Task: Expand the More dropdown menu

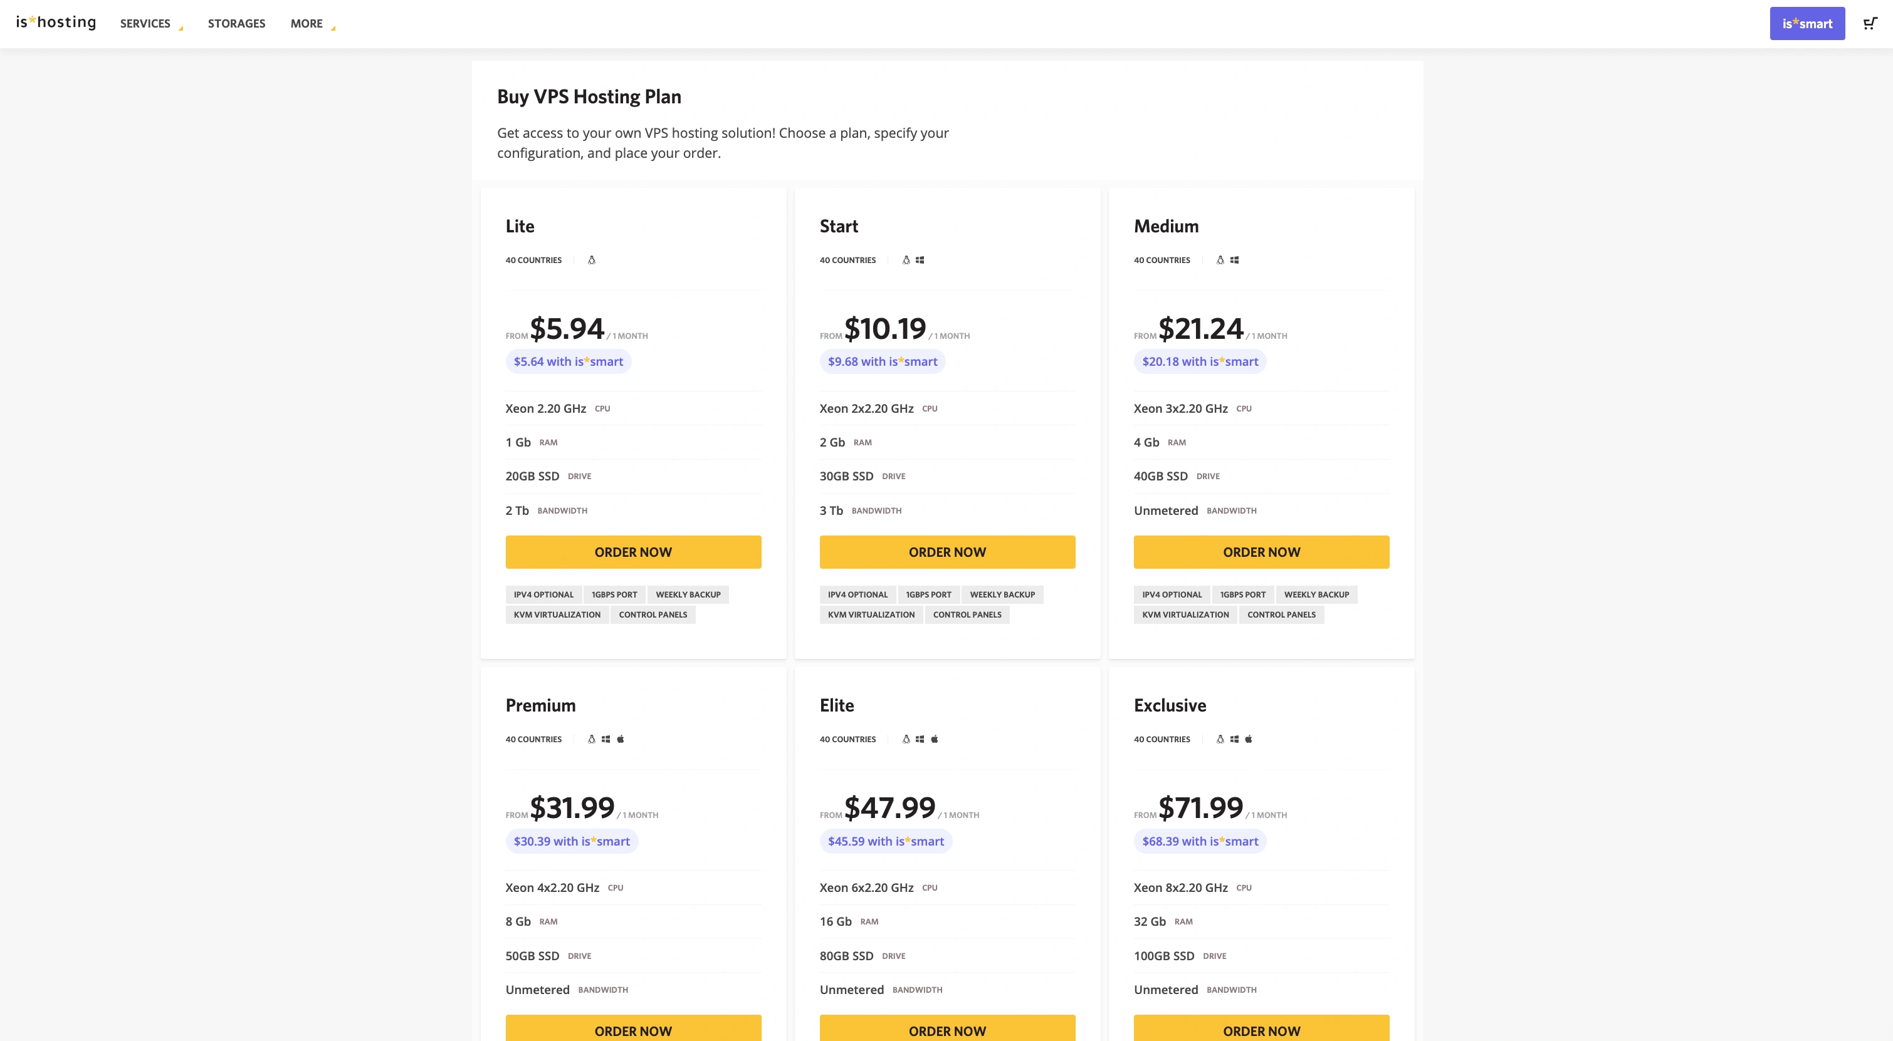Action: point(312,24)
